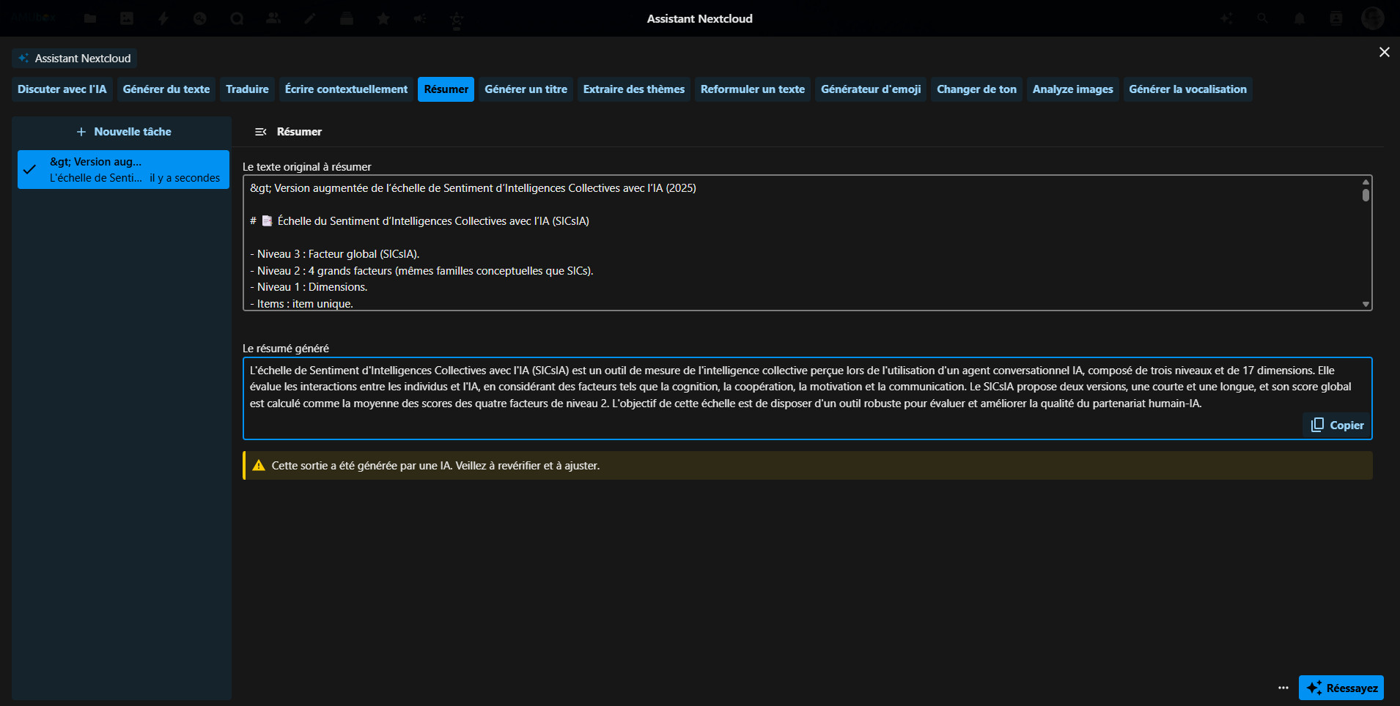Close the Assistant Nextcloud dialog
The height and width of the screenshot is (706, 1400).
(1384, 52)
